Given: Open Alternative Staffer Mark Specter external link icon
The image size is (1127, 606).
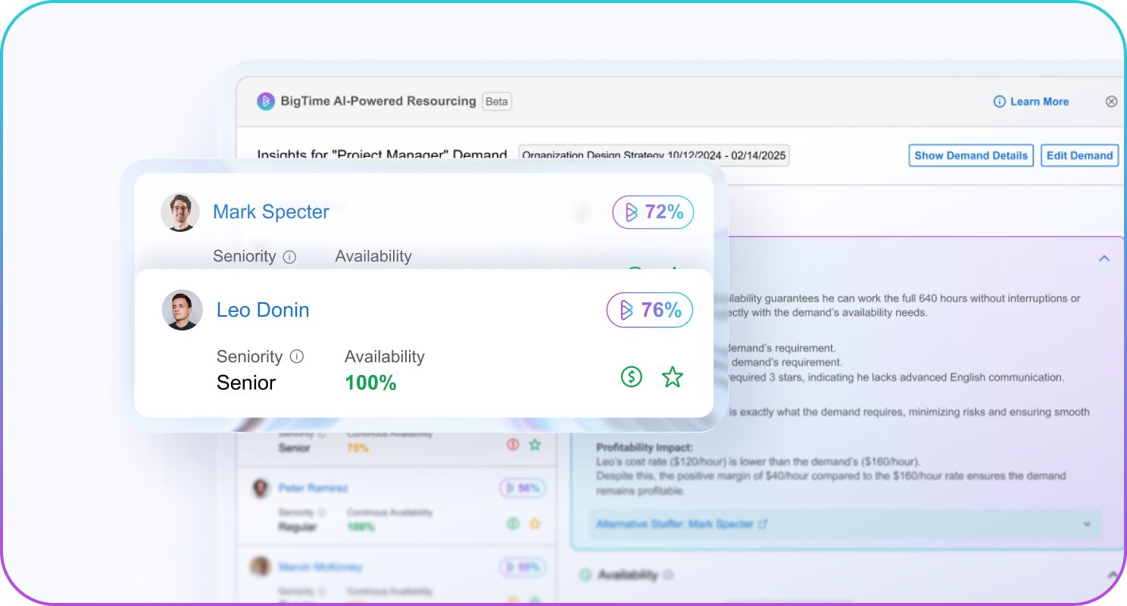Looking at the screenshot, I should pos(763,524).
